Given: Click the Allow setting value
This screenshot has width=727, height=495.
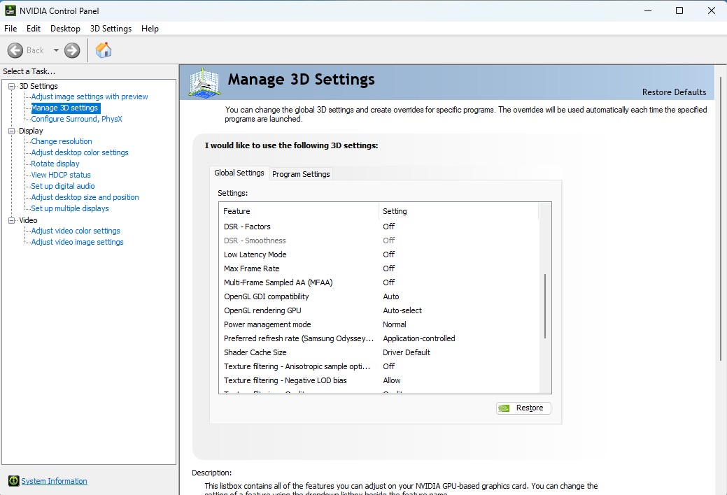Looking at the screenshot, I should click(392, 380).
